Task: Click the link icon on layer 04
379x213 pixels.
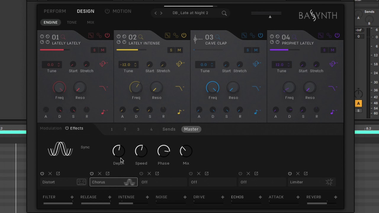Action: (x=329, y=35)
